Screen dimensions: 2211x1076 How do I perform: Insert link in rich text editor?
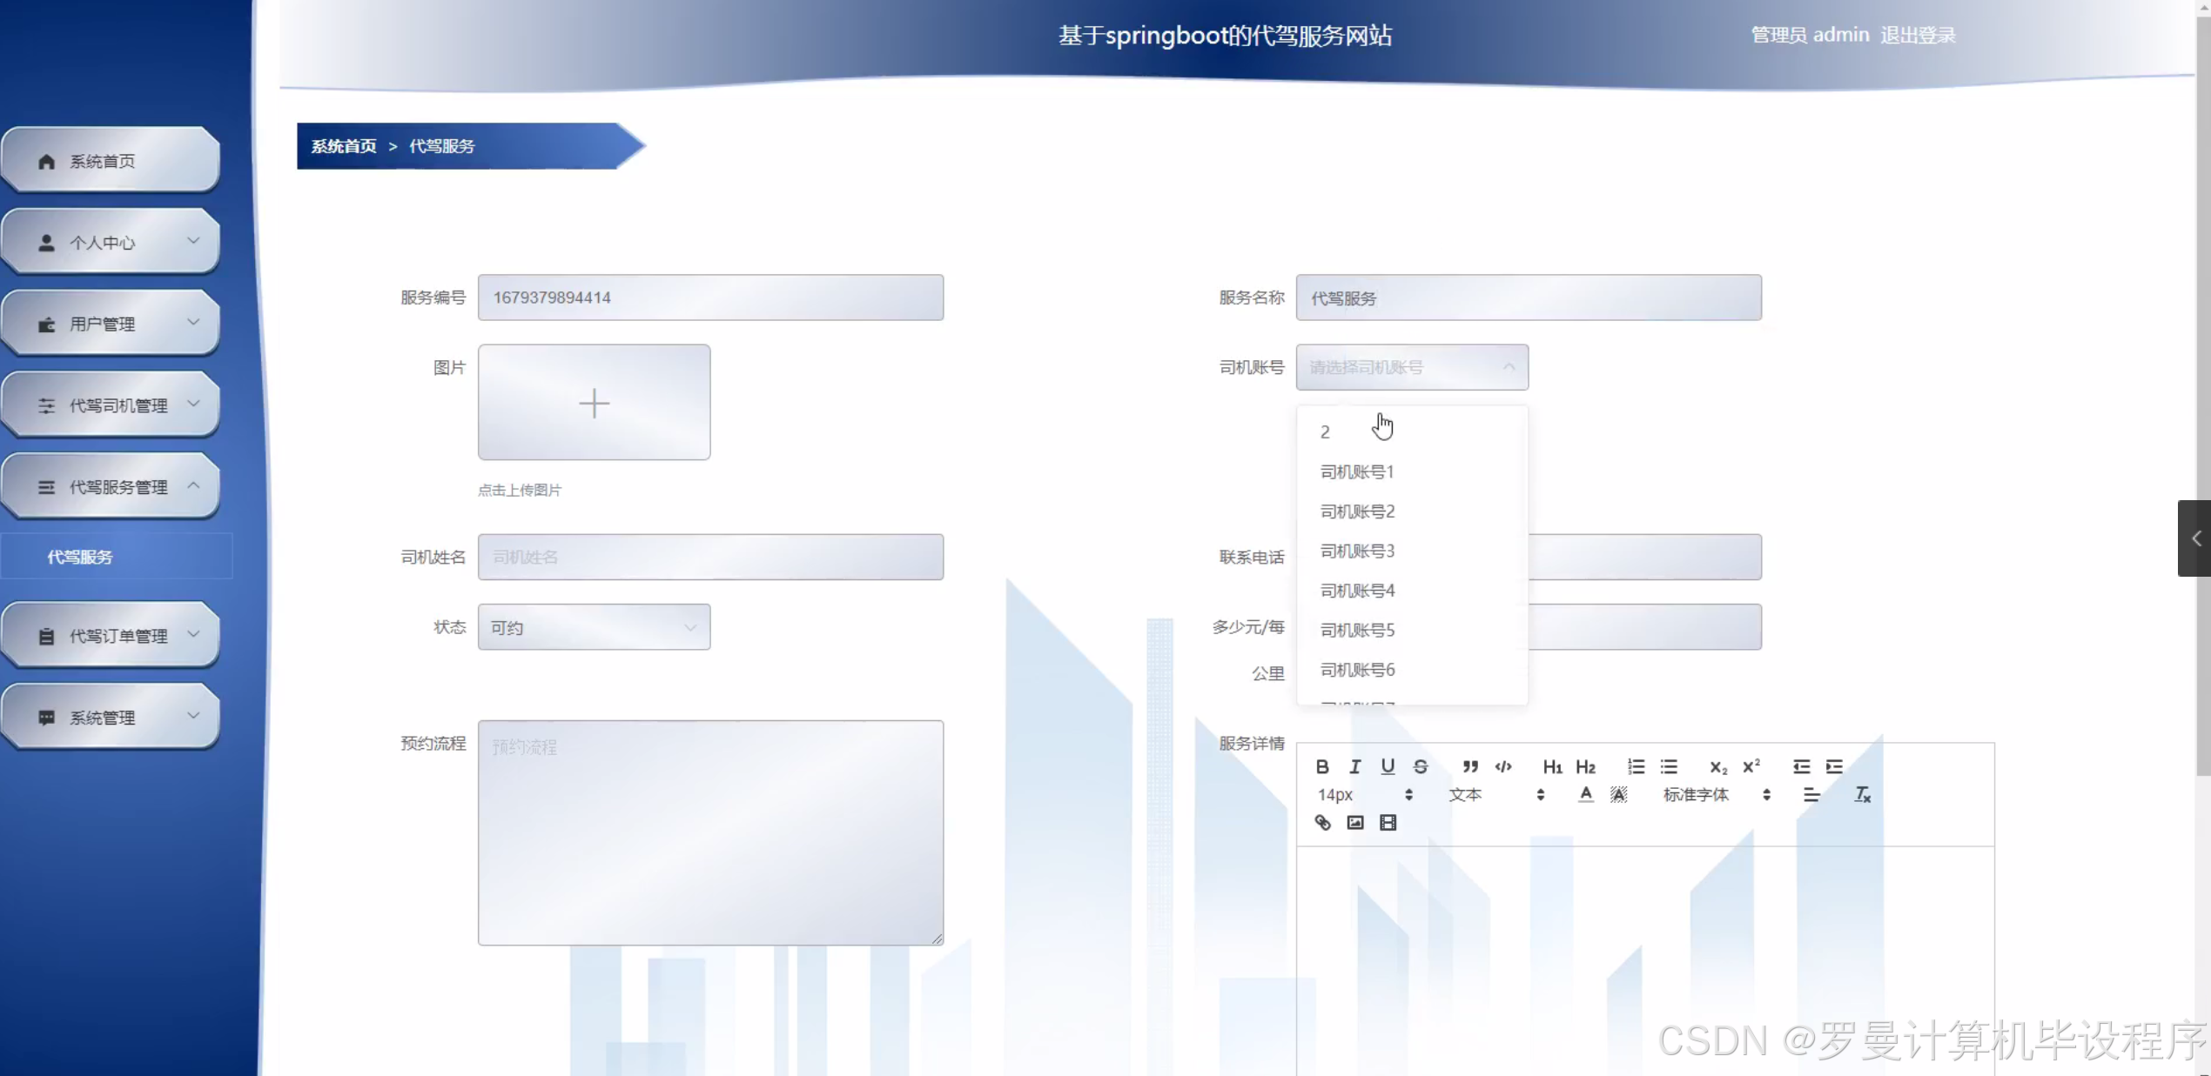[x=1322, y=823]
